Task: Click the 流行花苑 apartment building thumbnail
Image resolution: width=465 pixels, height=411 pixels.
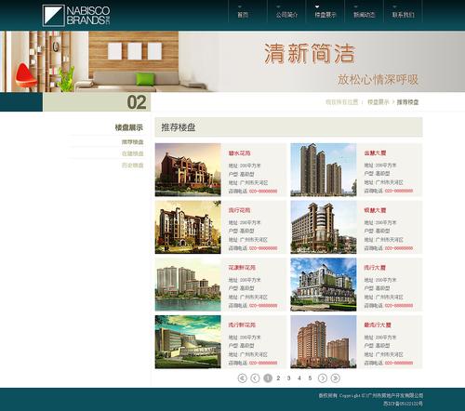Action: [x=188, y=227]
